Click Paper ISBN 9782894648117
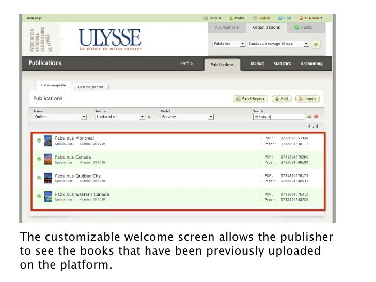376x282 pixels. pyautogui.click(x=294, y=144)
